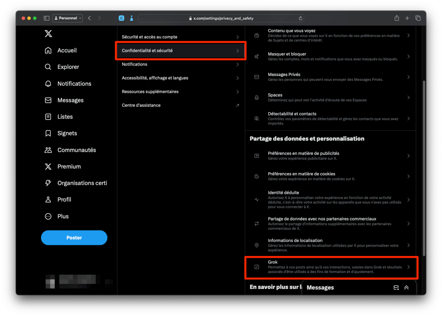Click the Grok slash icon
Viewport: 442px width, 316px height.
(x=257, y=267)
